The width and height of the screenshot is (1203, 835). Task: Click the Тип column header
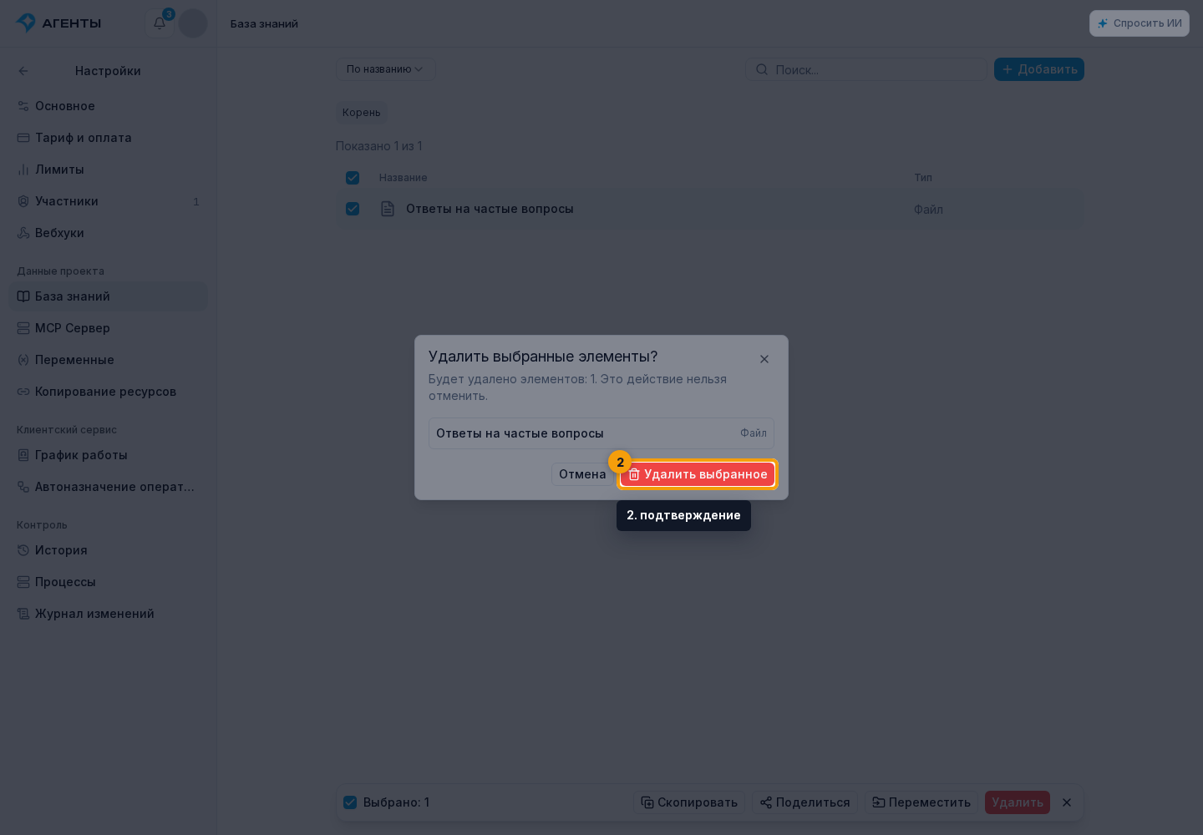click(923, 178)
